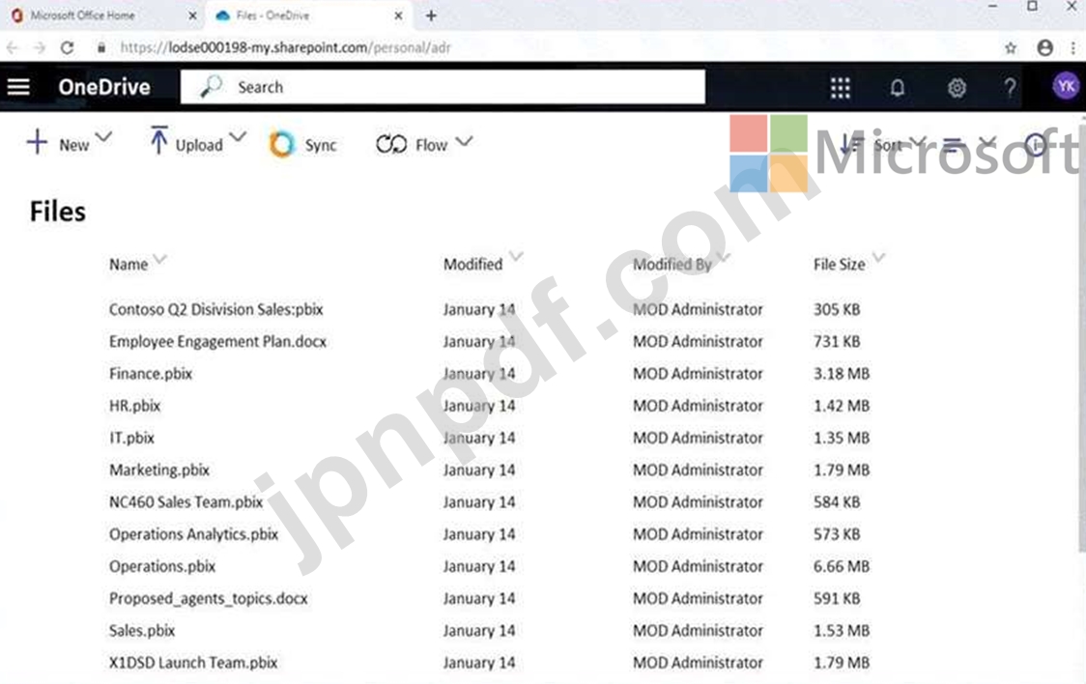Viewport: 1086px width, 684px height.
Task: Click the padlock site security icon
Action: (101, 47)
